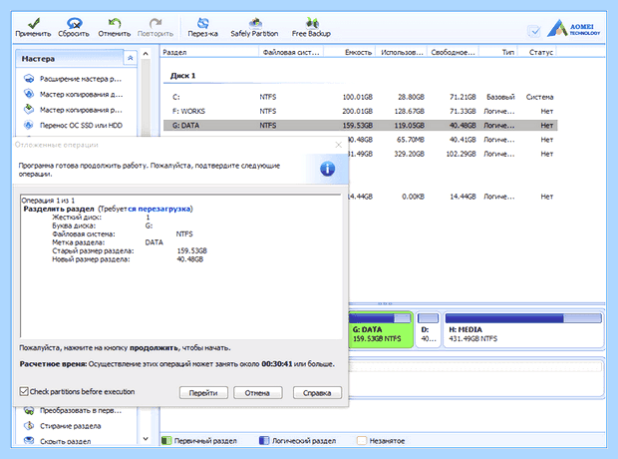Click Старый размер раздела value 159.53GB
Viewport: 618px width, 459px height.
pyautogui.click(x=192, y=251)
